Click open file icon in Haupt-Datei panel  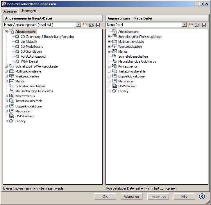click(92, 25)
